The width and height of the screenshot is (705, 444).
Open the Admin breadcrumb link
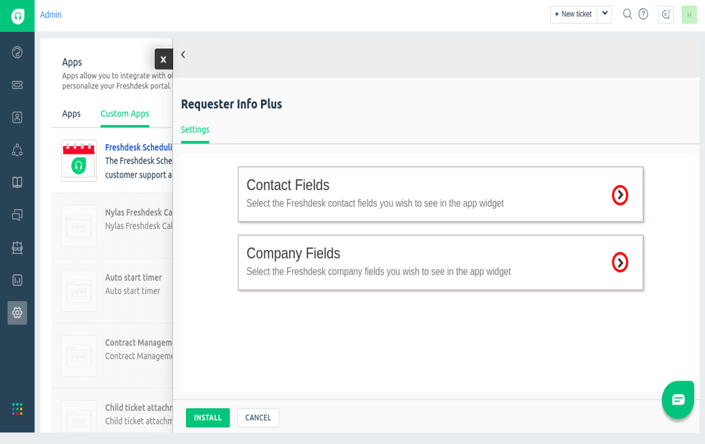click(51, 15)
